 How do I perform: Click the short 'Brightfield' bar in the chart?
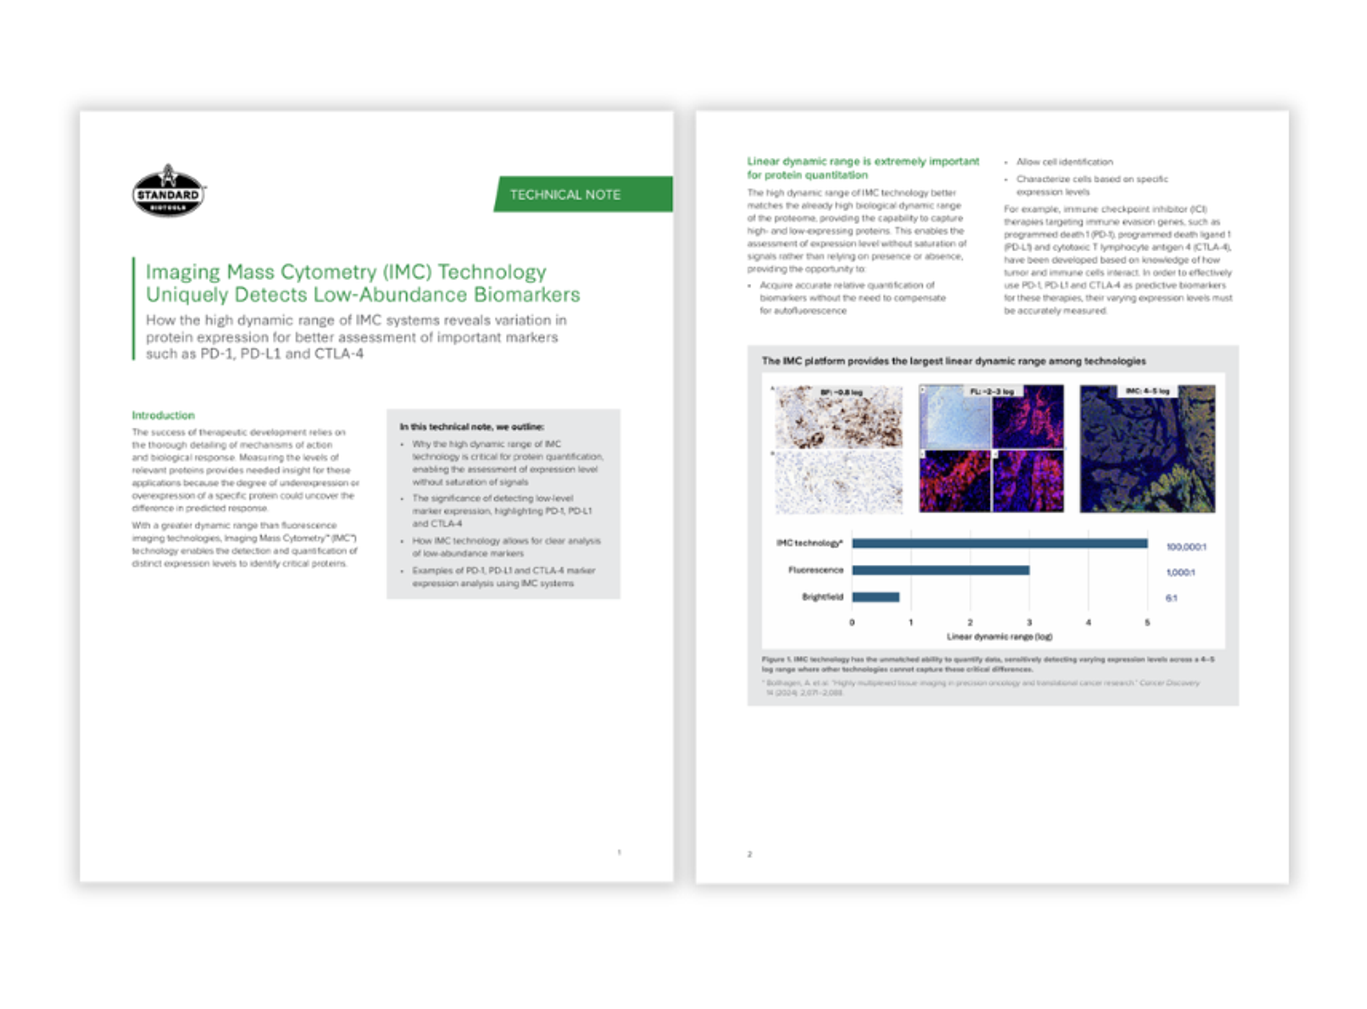tap(876, 597)
